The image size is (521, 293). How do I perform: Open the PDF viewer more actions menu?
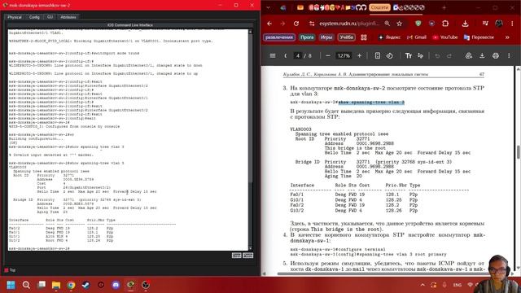coord(509,56)
